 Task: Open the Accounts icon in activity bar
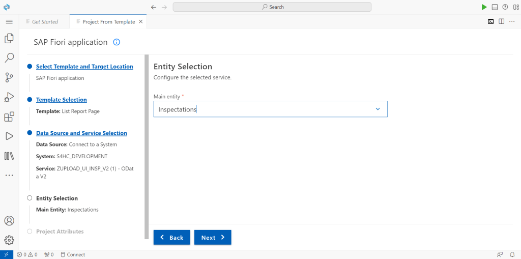pos(9,221)
